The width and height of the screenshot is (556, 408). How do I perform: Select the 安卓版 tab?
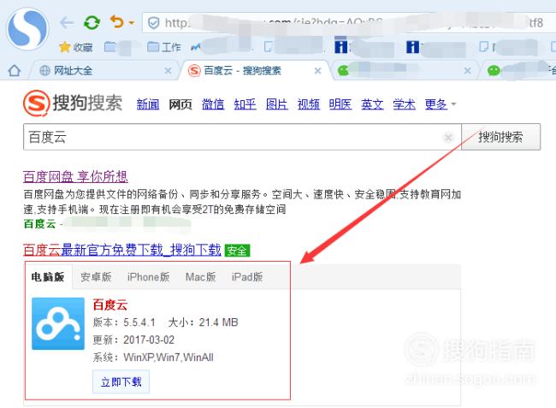coord(96,277)
